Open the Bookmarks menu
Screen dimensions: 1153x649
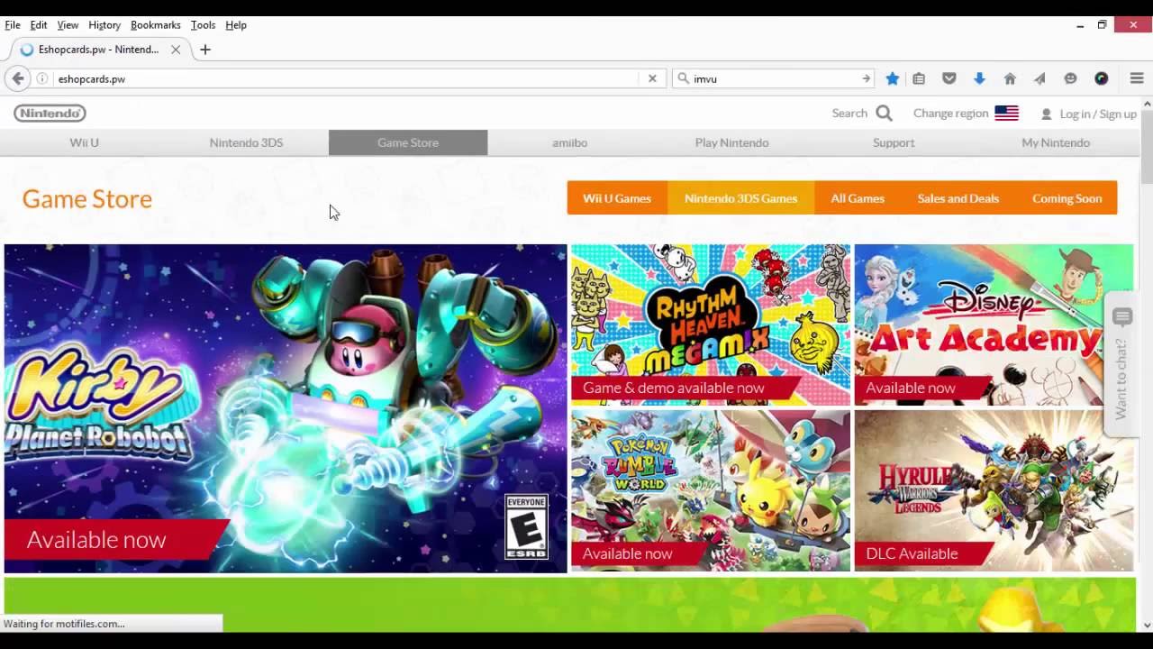pos(156,25)
